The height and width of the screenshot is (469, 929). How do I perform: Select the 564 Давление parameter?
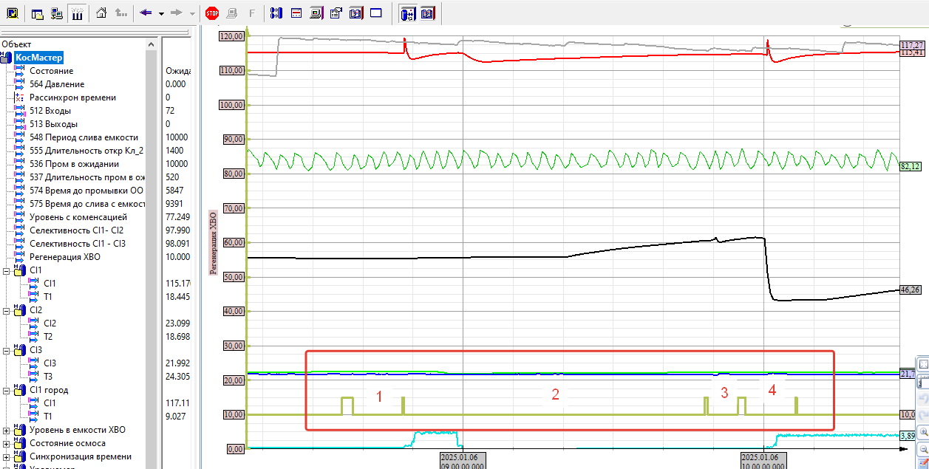coord(56,84)
